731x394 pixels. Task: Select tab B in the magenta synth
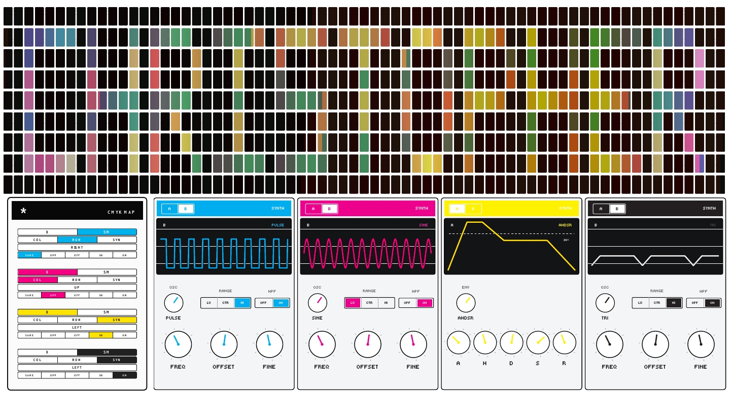[x=329, y=209]
